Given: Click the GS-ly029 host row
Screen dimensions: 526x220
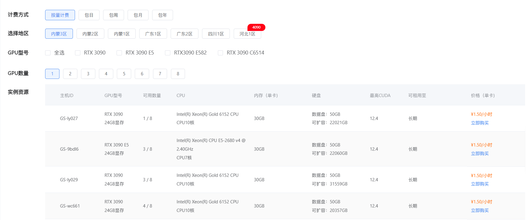Looking at the screenshot, I should point(69,180).
